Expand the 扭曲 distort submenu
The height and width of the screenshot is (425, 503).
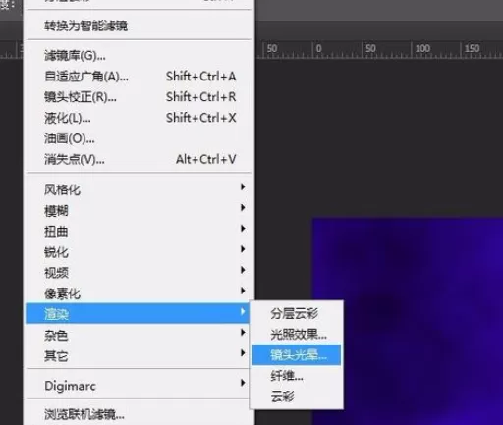139,231
